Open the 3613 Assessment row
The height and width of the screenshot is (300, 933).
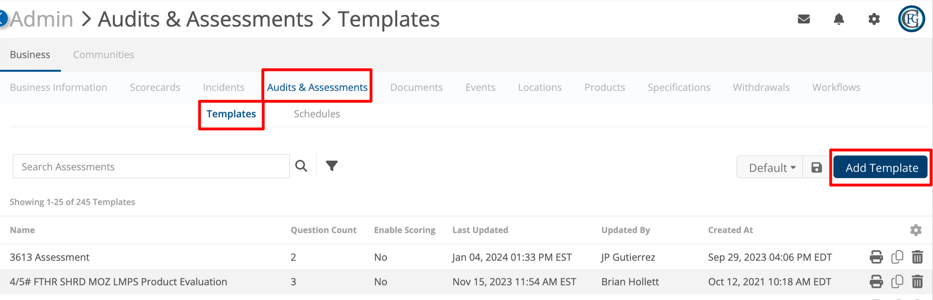click(50, 257)
